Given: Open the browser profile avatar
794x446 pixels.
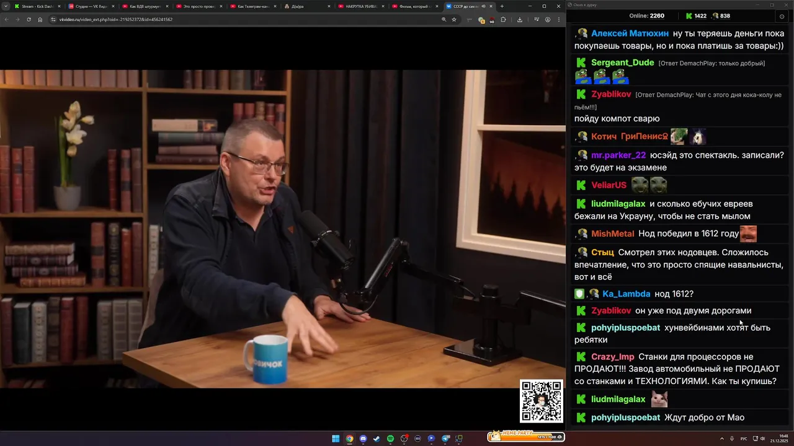Looking at the screenshot, I should click(548, 19).
